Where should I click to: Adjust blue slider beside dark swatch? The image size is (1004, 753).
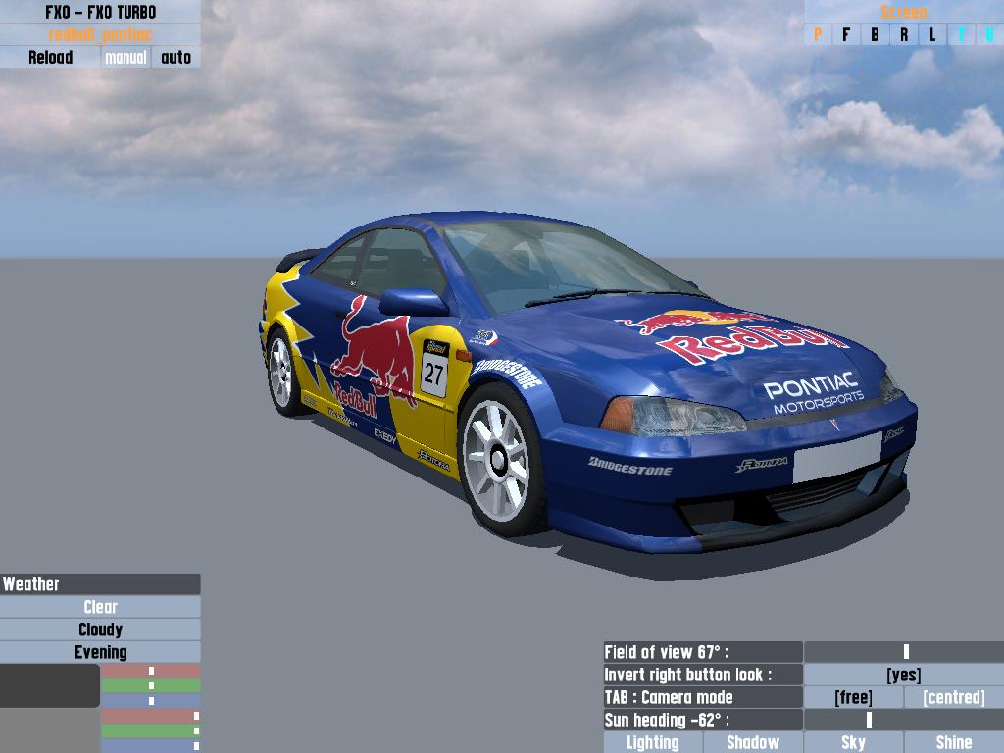point(151,700)
